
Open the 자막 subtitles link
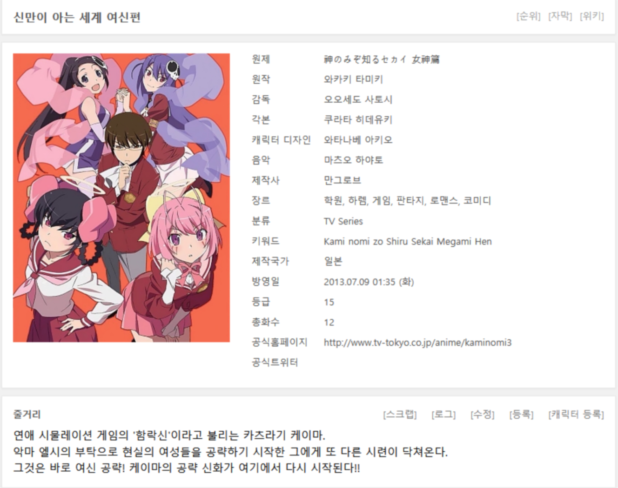pyautogui.click(x=560, y=16)
